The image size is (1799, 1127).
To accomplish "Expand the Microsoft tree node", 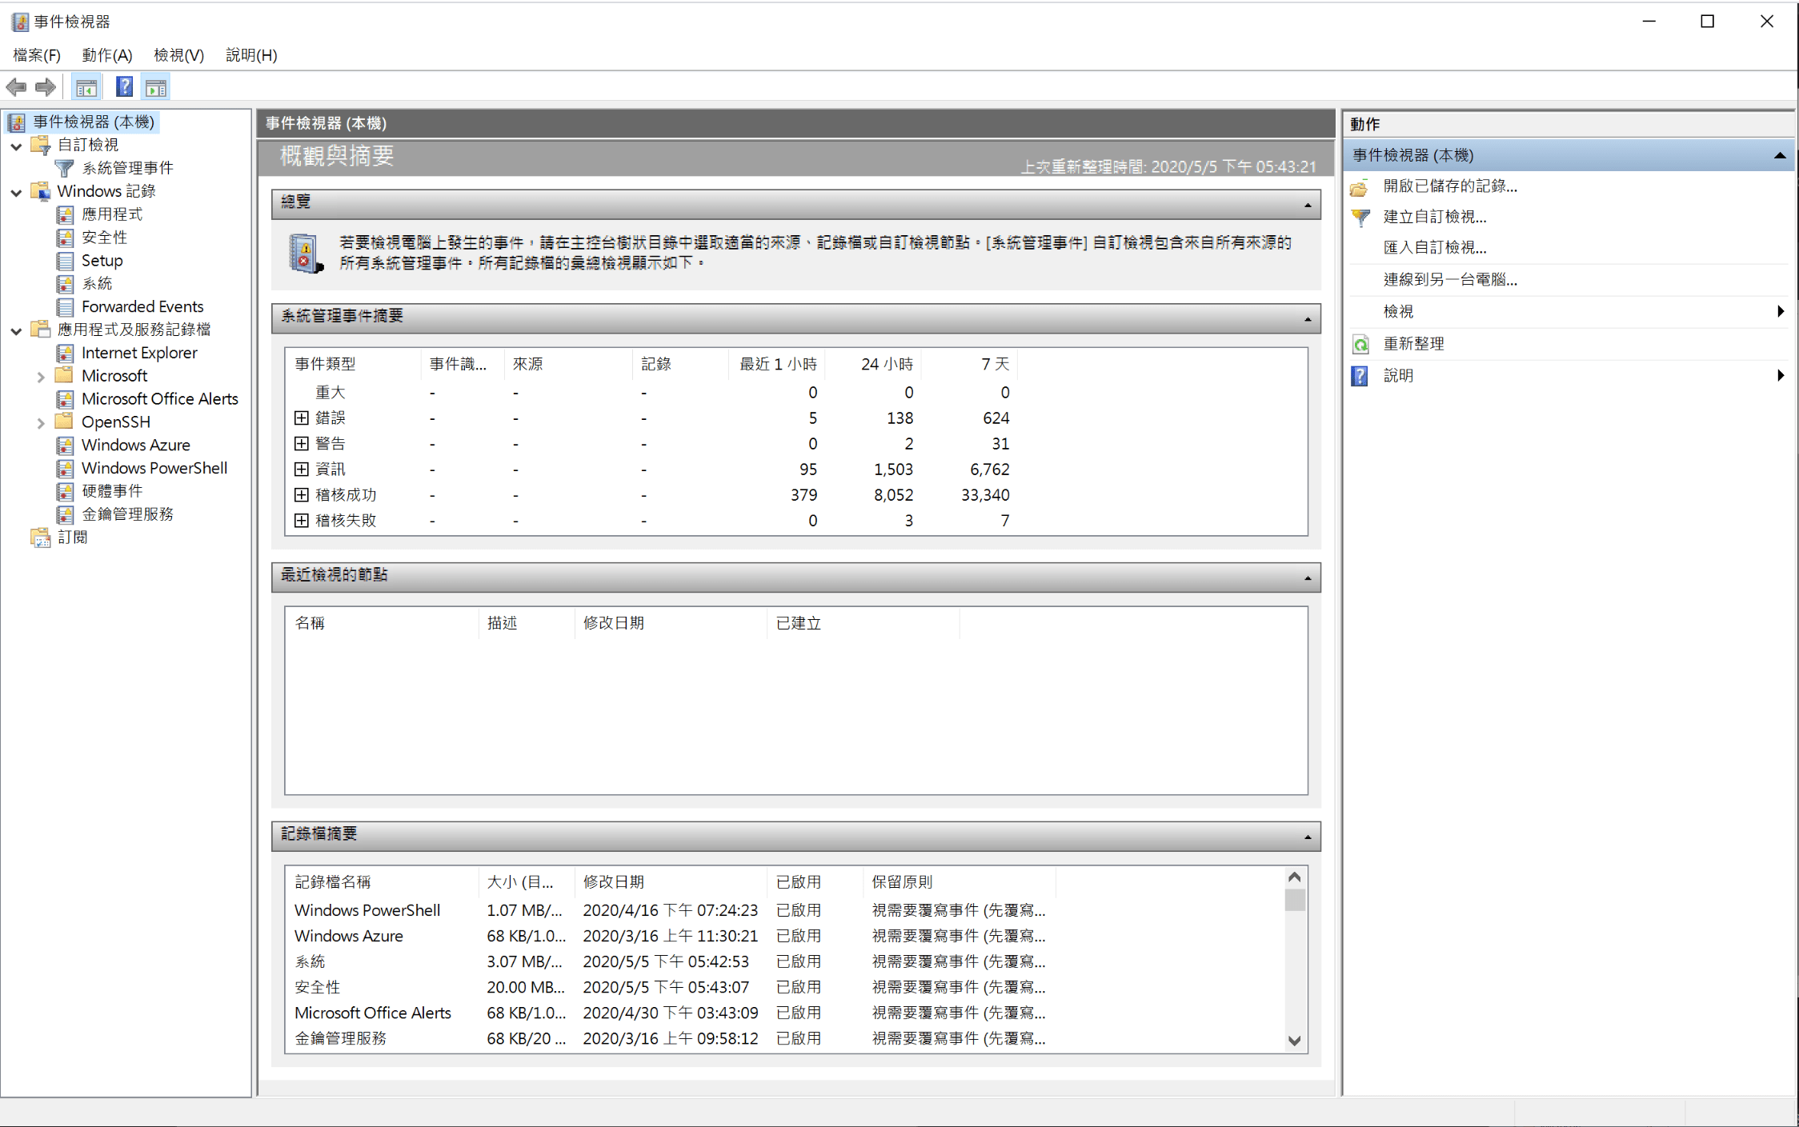I will (41, 375).
